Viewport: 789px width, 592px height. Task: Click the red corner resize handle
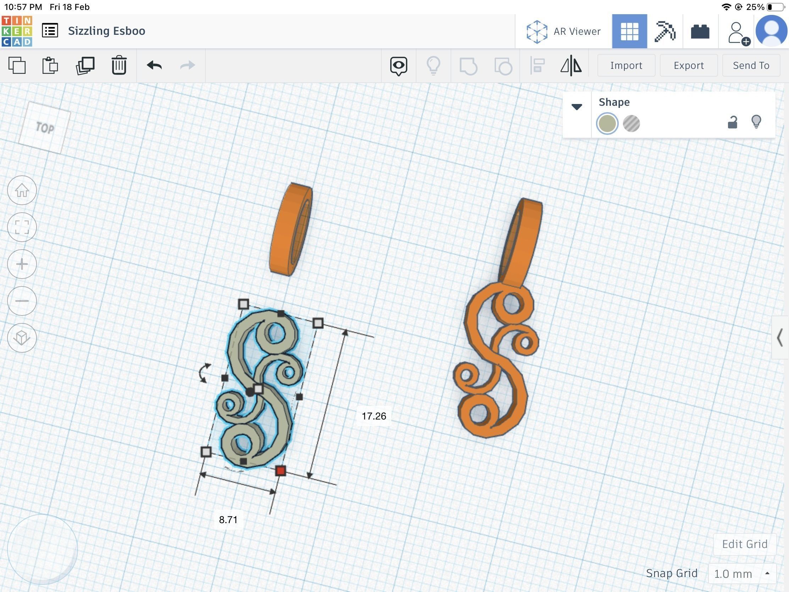pyautogui.click(x=281, y=471)
